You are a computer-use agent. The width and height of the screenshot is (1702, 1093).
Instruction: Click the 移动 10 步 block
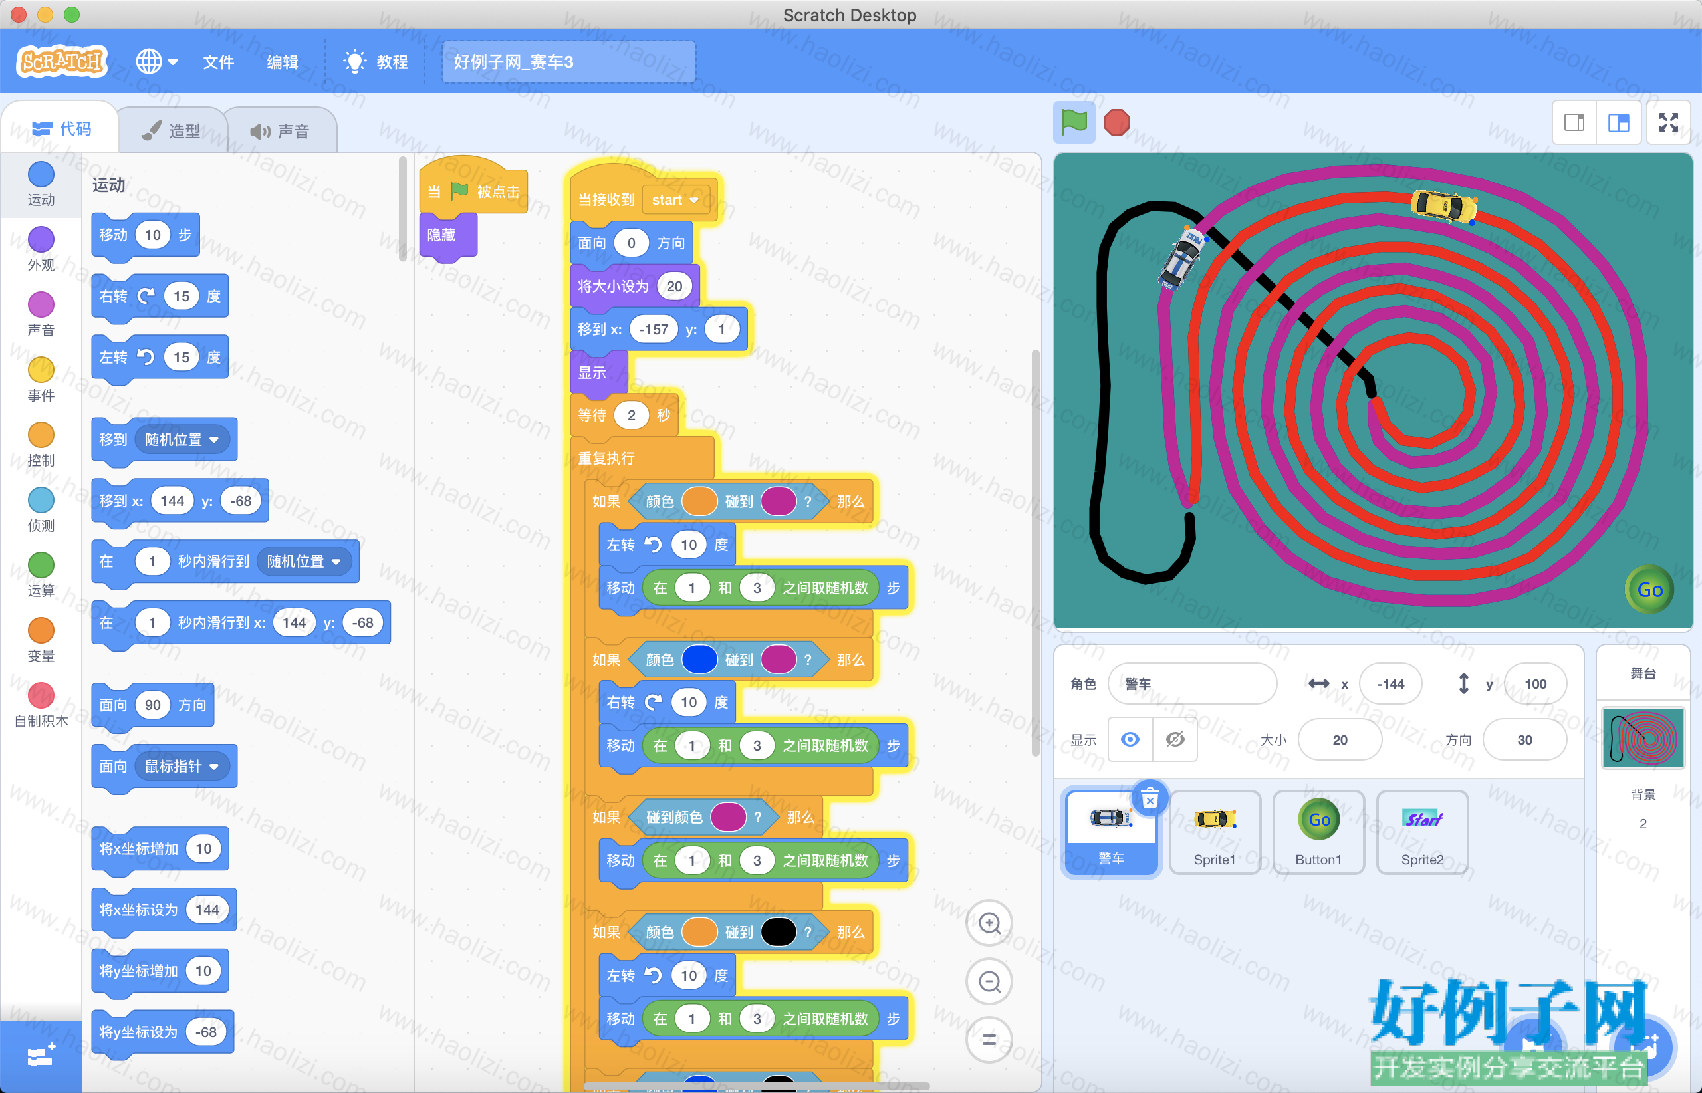point(146,235)
